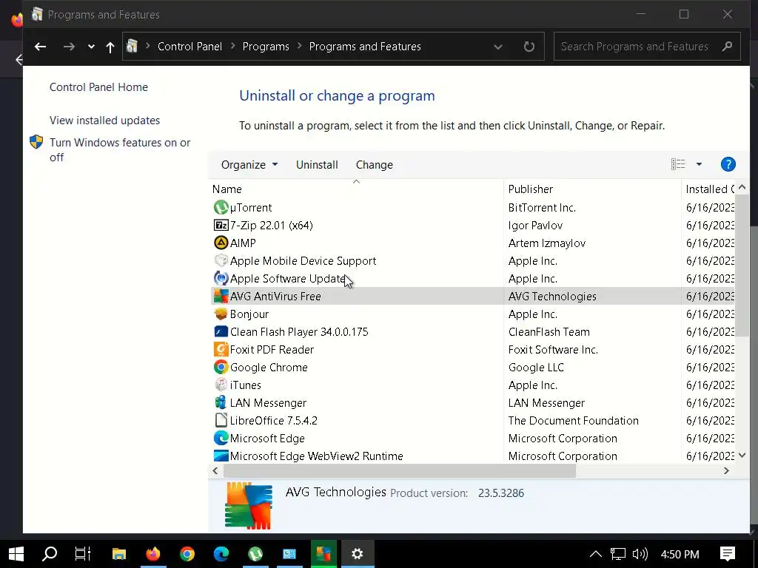This screenshot has width=758, height=568.
Task: Open Control Panel Home link
Action: (98, 87)
